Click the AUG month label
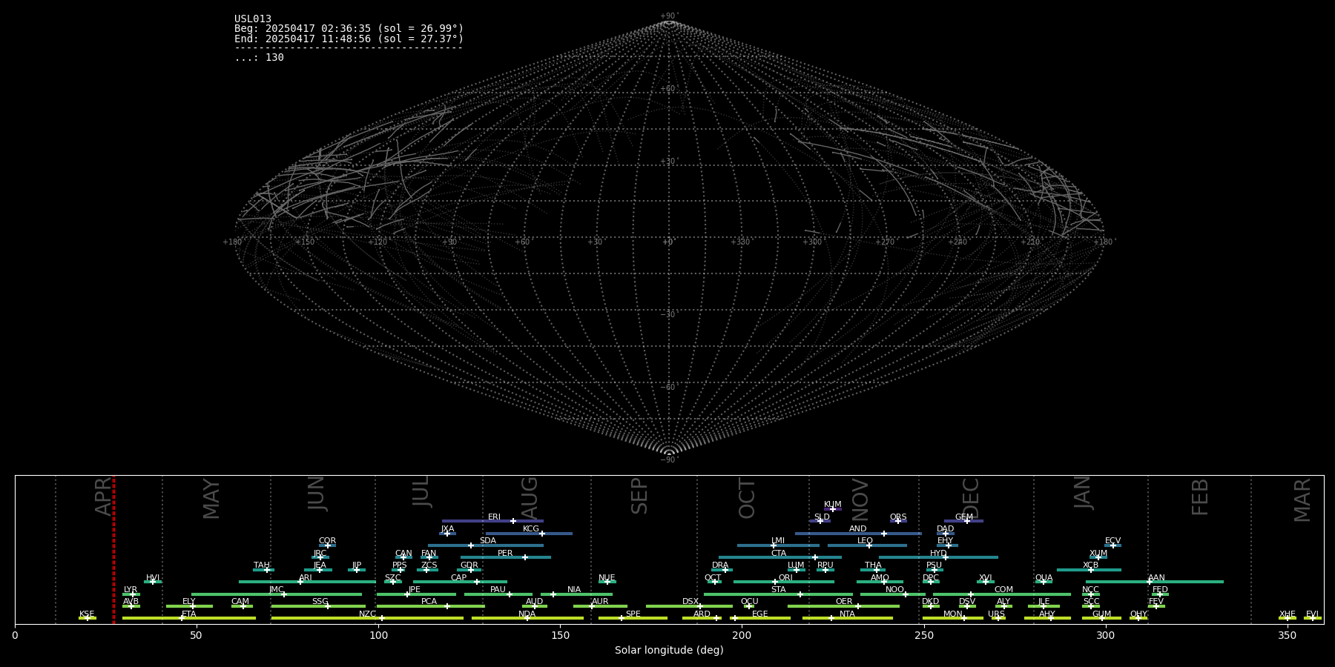Screen dimensions: 1335x667 click(x=530, y=498)
